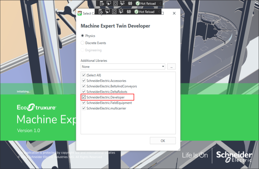
Task: Click Track Focused Element icon in lower debug toolbar
Action: click(x=121, y=12)
